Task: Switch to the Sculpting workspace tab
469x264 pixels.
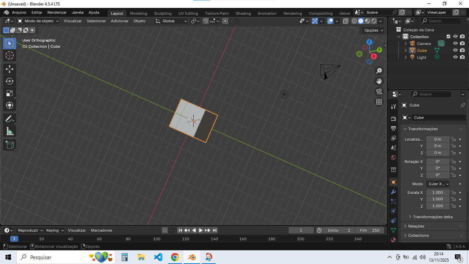Action: (x=162, y=13)
